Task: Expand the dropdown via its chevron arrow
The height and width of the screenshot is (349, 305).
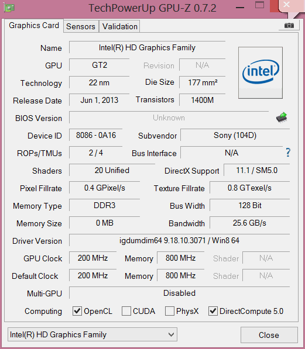Action: [171, 334]
